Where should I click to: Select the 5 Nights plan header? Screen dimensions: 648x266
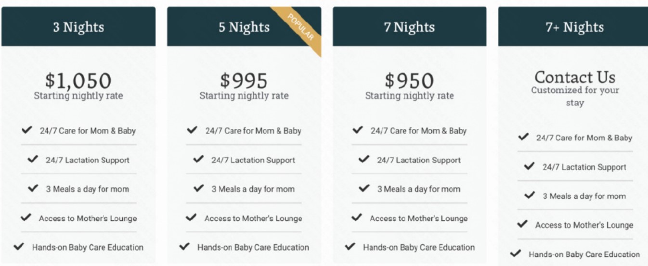point(244,26)
